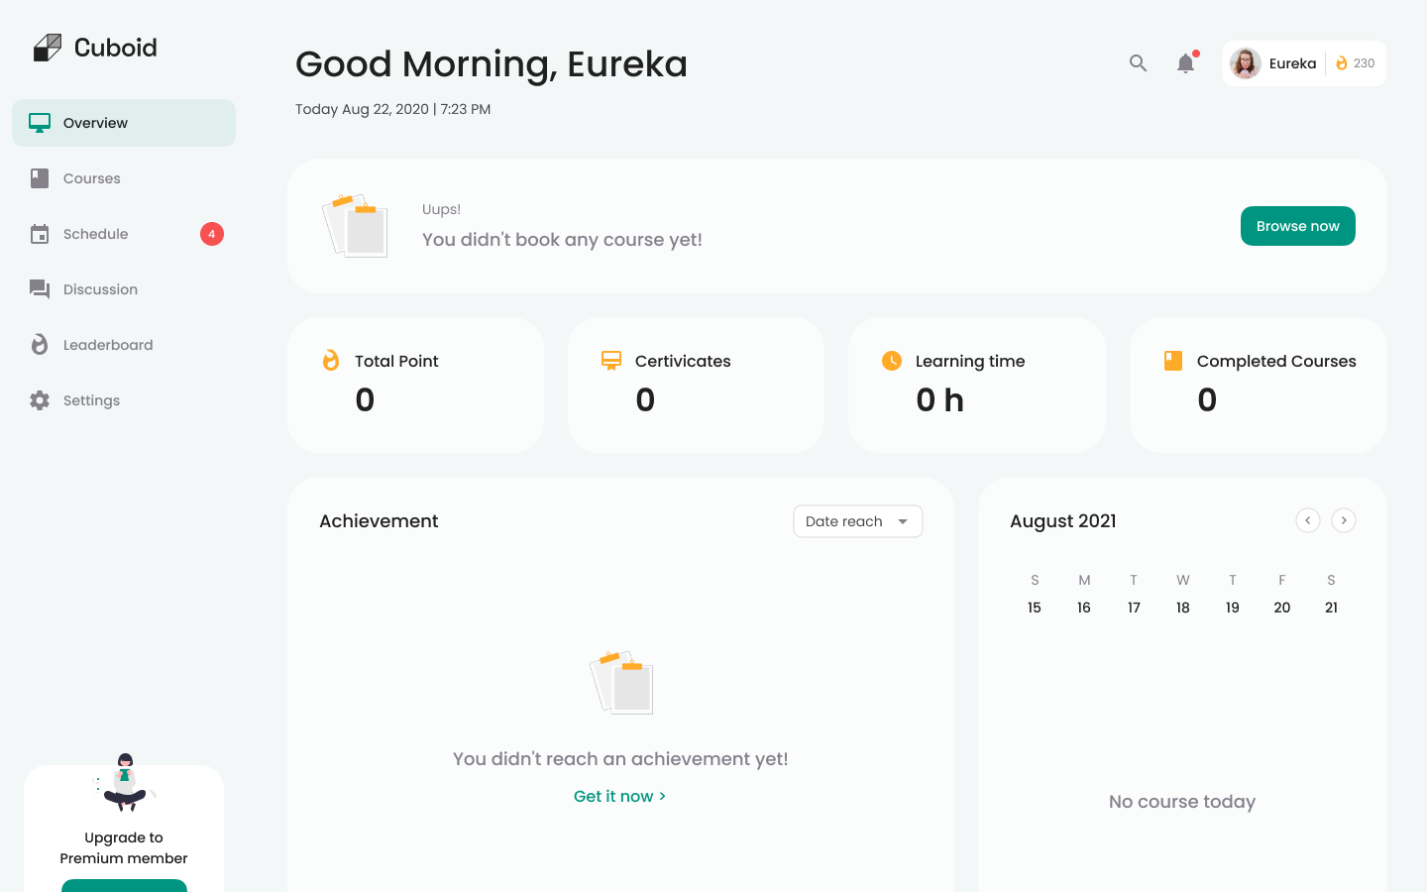Open Settings from the sidebar
The width and height of the screenshot is (1427, 892).
tap(91, 400)
